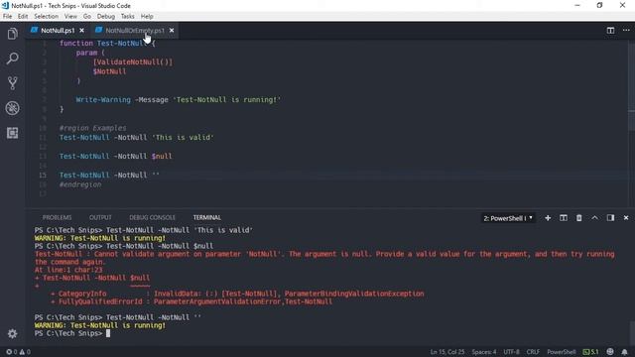Click the [ValidateNotNull()] attribute text
This screenshot has width=635, height=357.
click(133, 61)
